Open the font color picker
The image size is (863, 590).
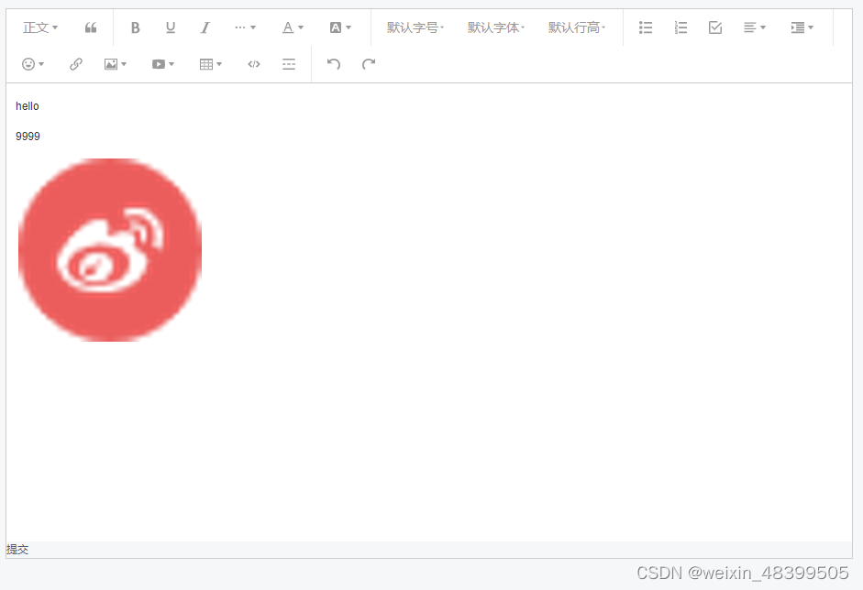(293, 27)
